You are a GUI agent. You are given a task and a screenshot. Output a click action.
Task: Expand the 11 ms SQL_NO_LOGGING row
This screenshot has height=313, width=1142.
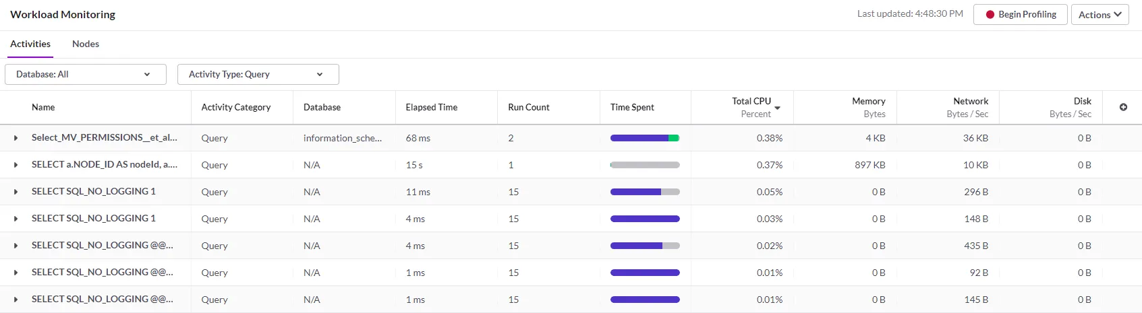pos(16,192)
